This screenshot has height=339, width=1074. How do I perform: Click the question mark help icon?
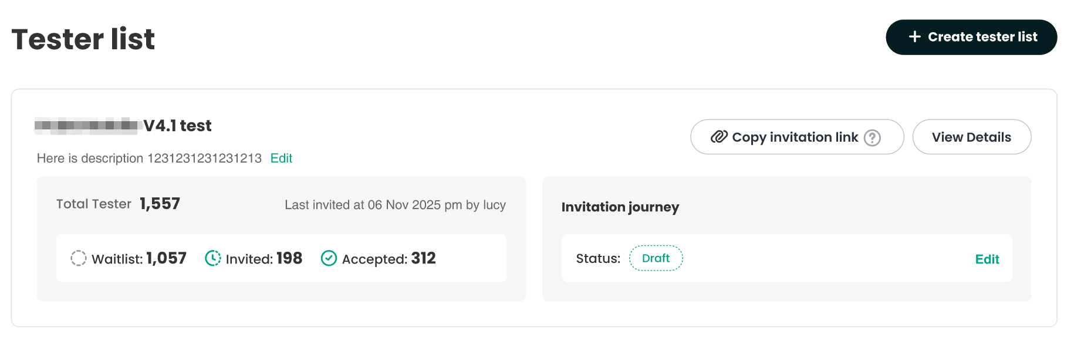(872, 138)
